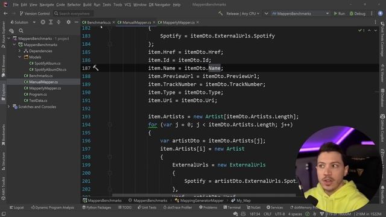This screenshot has width=386, height=217.
Task: Open the MappersBenchmarks run configuration dropdown
Action: coord(300,13)
